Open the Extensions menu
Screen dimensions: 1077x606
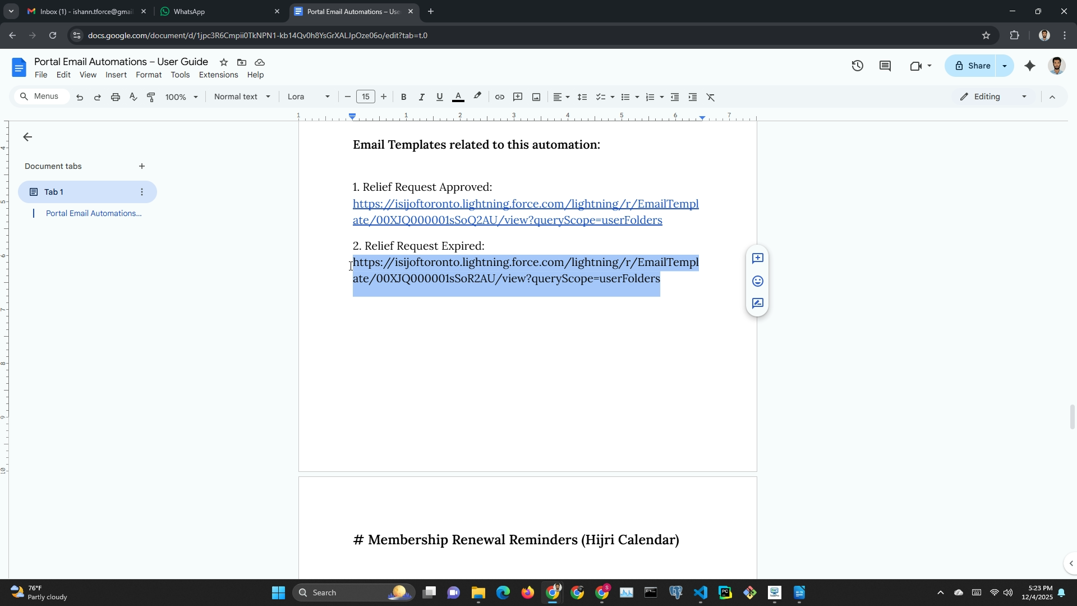point(218,75)
